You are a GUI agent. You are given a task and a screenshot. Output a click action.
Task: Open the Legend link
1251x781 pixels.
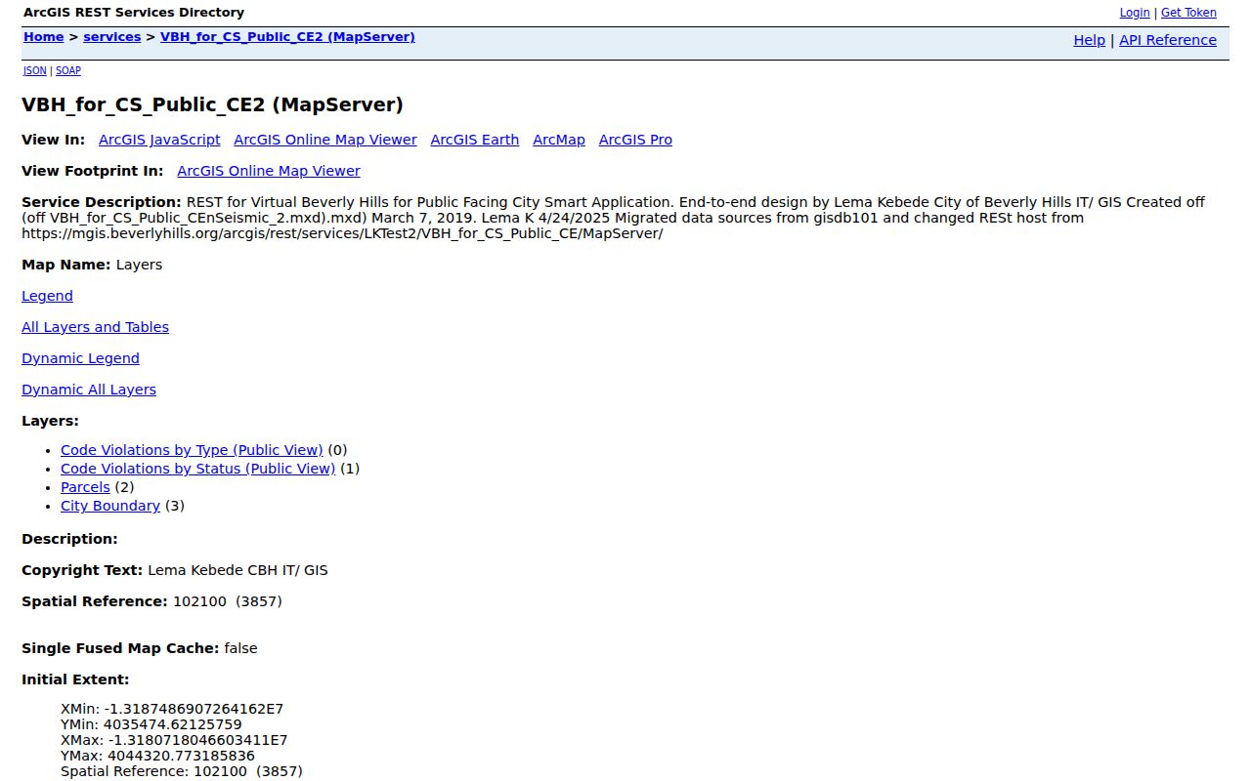(x=47, y=296)
